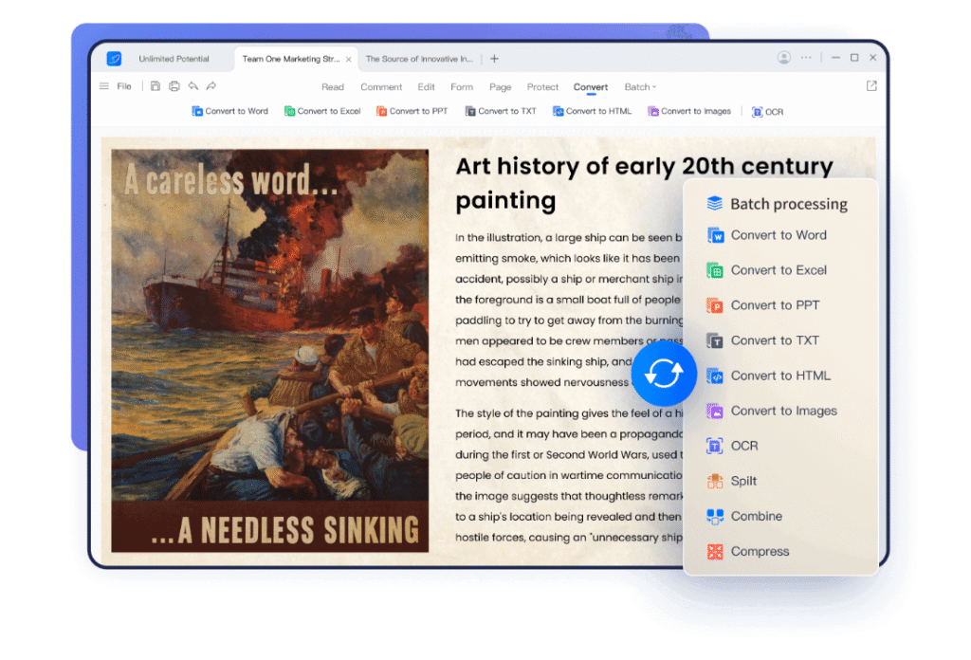This screenshot has height=660, width=971.
Task: Switch to the Read tab
Action: [333, 87]
